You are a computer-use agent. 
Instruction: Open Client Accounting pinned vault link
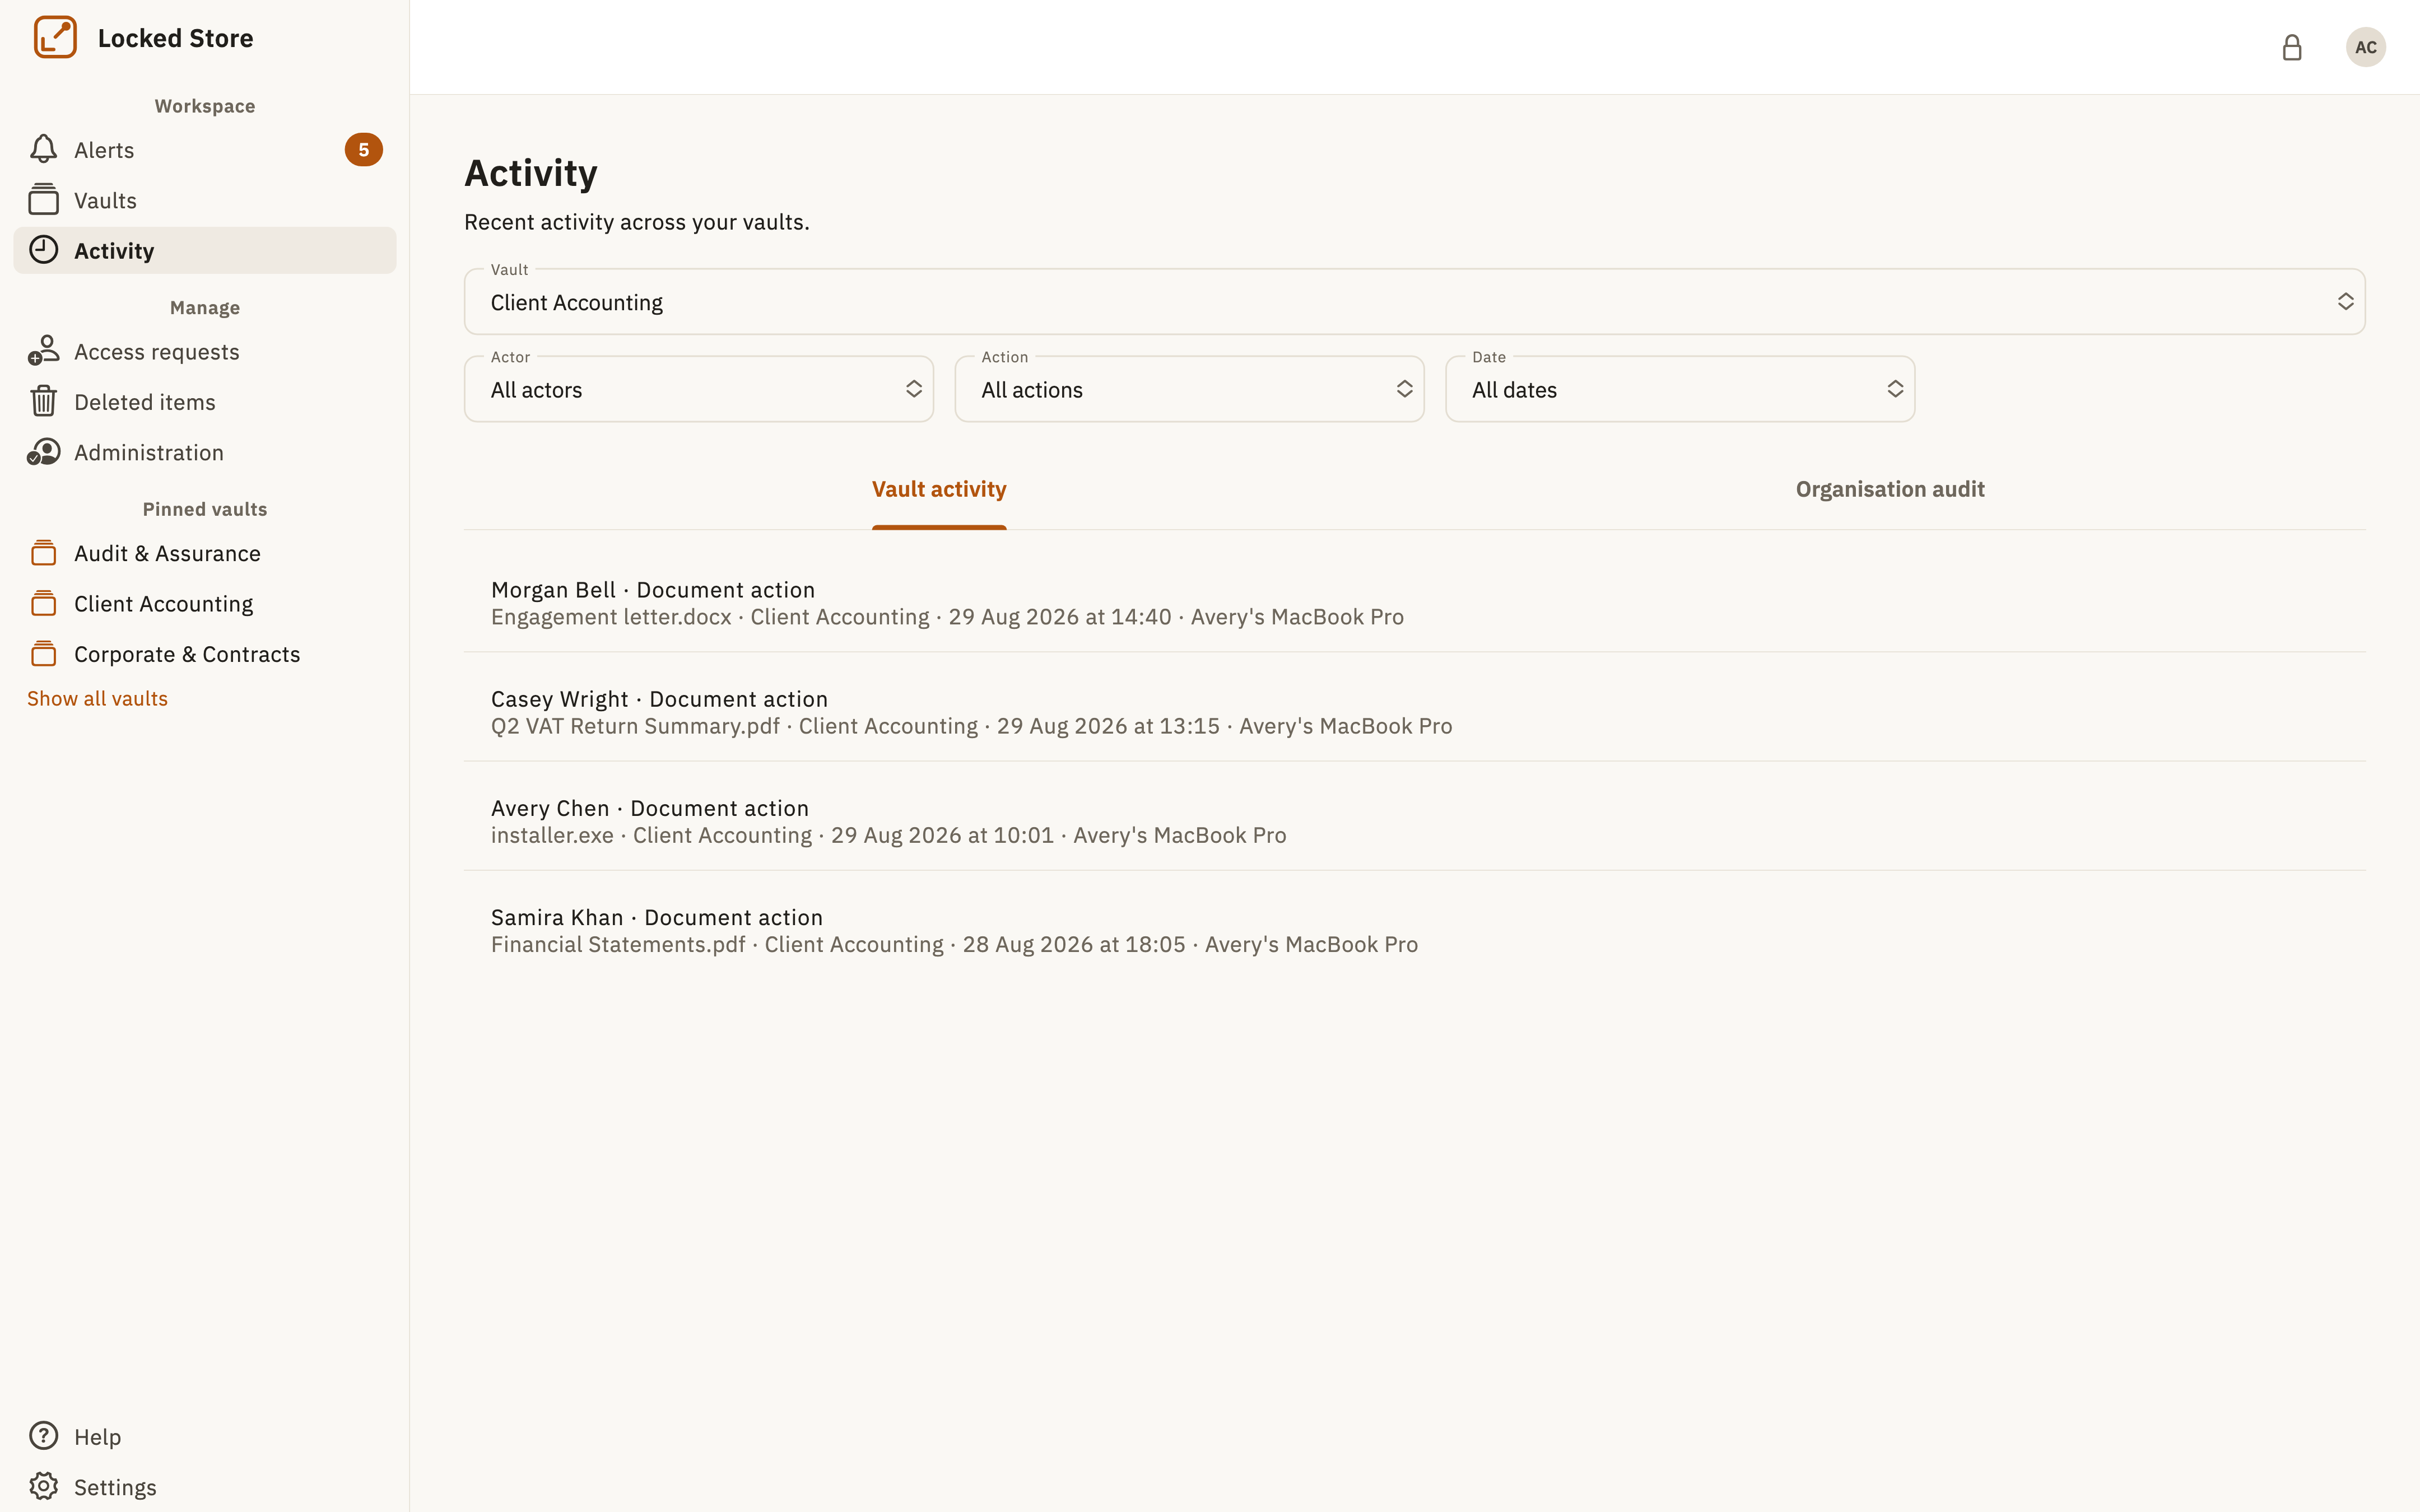[x=205, y=603]
